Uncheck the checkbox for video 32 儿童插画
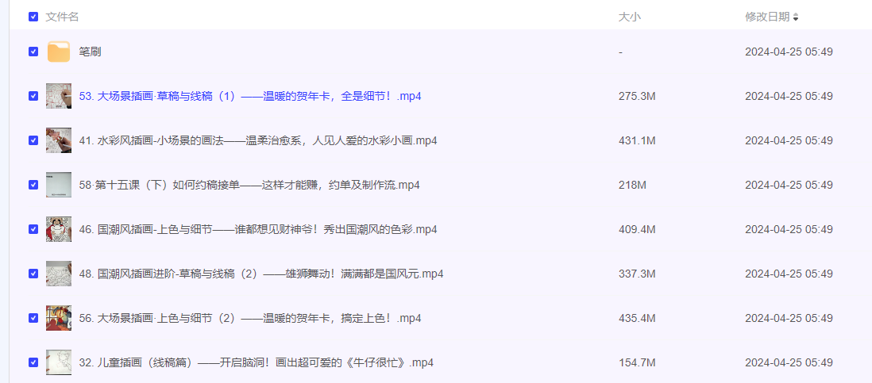Image resolution: width=872 pixels, height=383 pixels. pos(33,362)
